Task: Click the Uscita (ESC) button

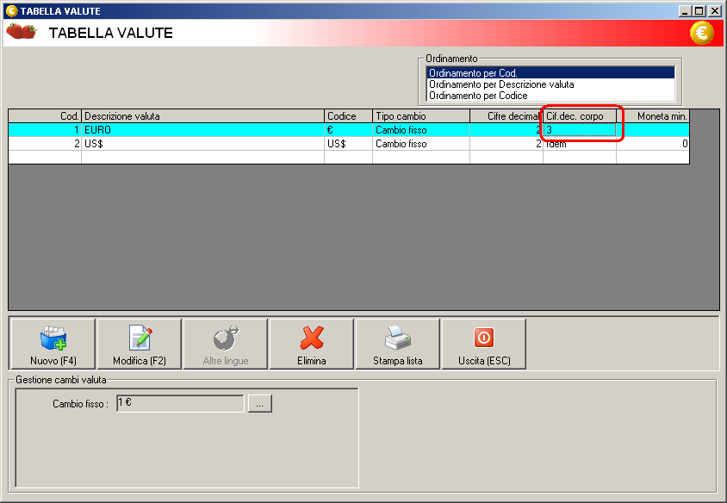Action: [484, 344]
